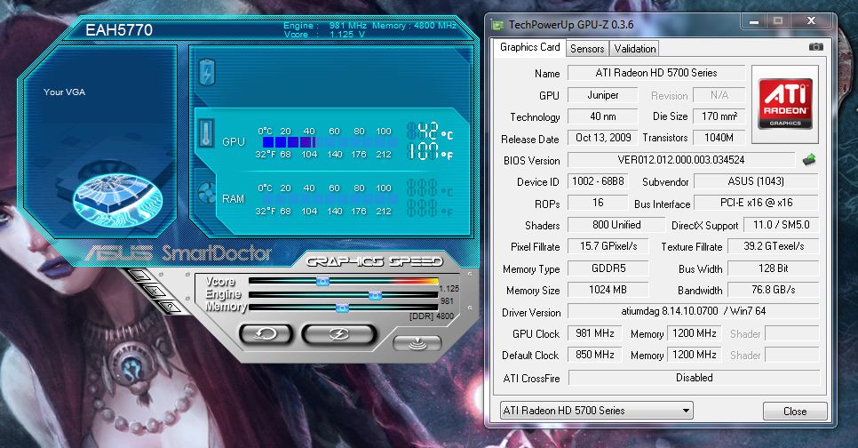
Task: Click the Memory Size value 1024 MB
Action: click(x=608, y=289)
